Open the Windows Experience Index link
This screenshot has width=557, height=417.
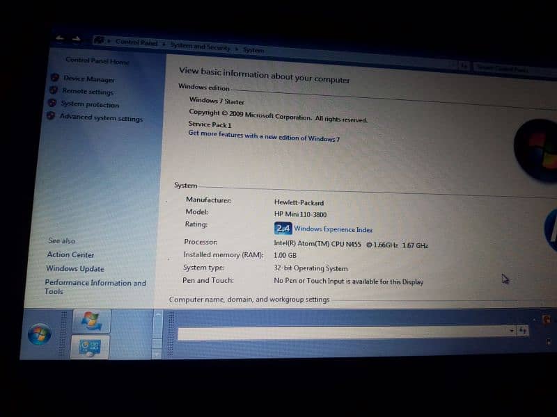[x=333, y=229]
